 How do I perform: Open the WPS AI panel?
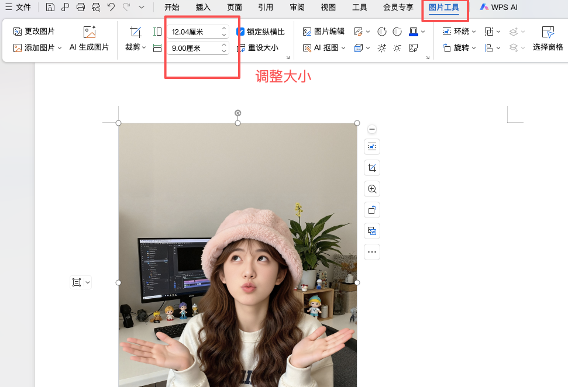tap(499, 7)
